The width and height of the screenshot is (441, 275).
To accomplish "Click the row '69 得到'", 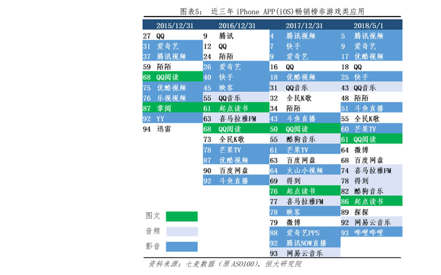I will (x=305, y=181).
